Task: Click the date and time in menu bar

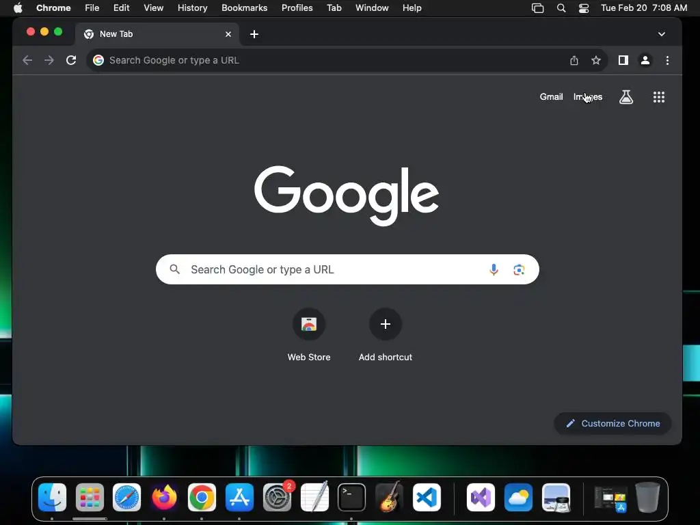Action: point(644,8)
